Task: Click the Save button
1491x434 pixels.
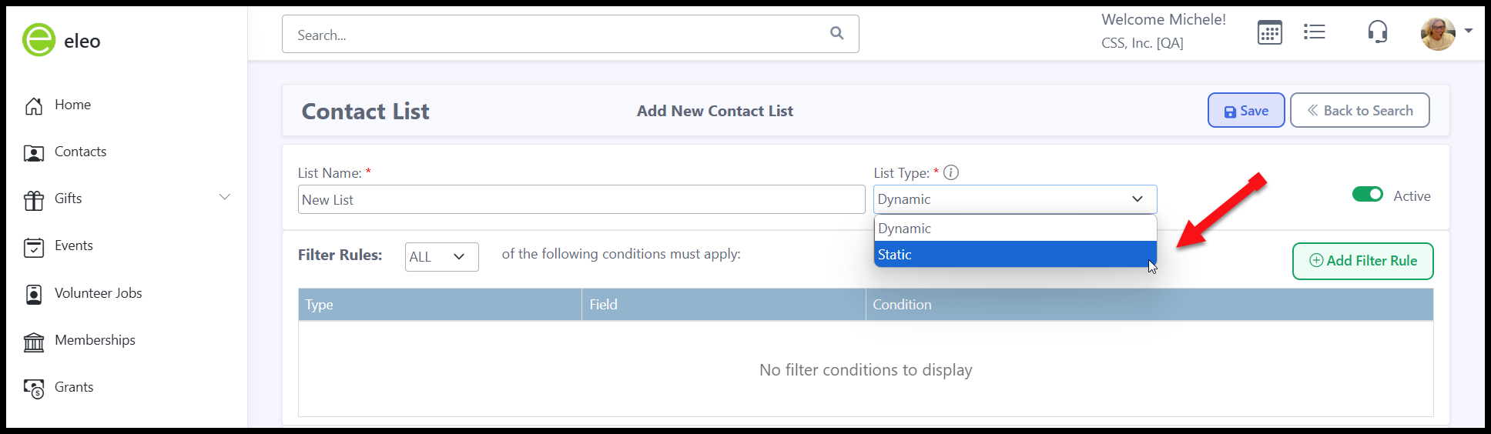Action: (1245, 111)
